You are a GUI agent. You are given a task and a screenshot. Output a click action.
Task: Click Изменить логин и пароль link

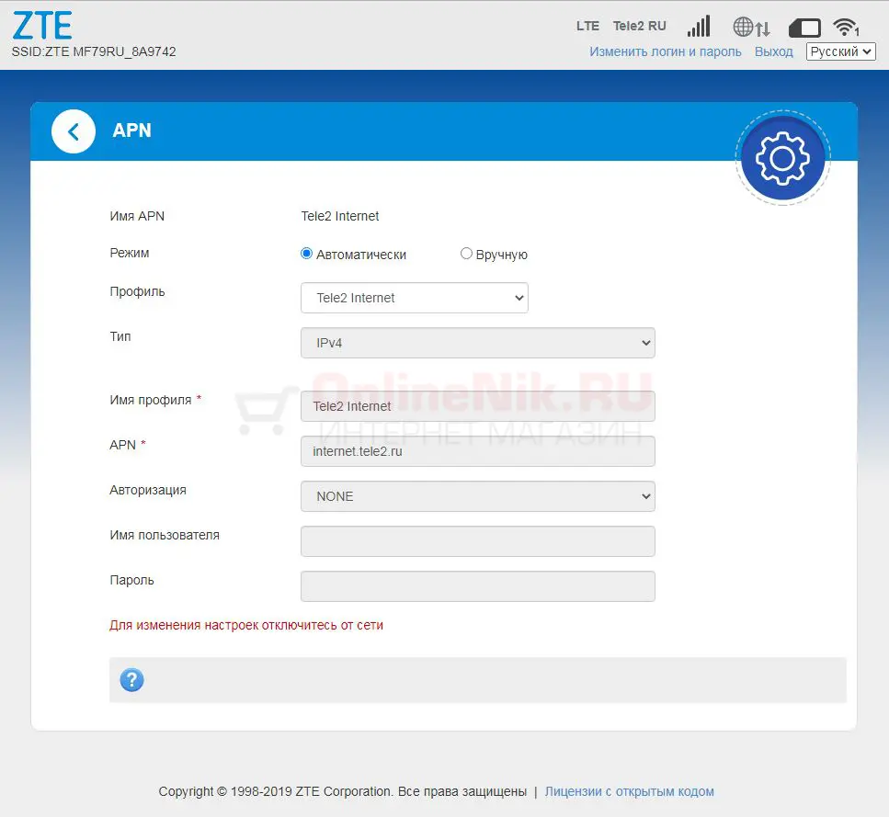pyautogui.click(x=665, y=51)
